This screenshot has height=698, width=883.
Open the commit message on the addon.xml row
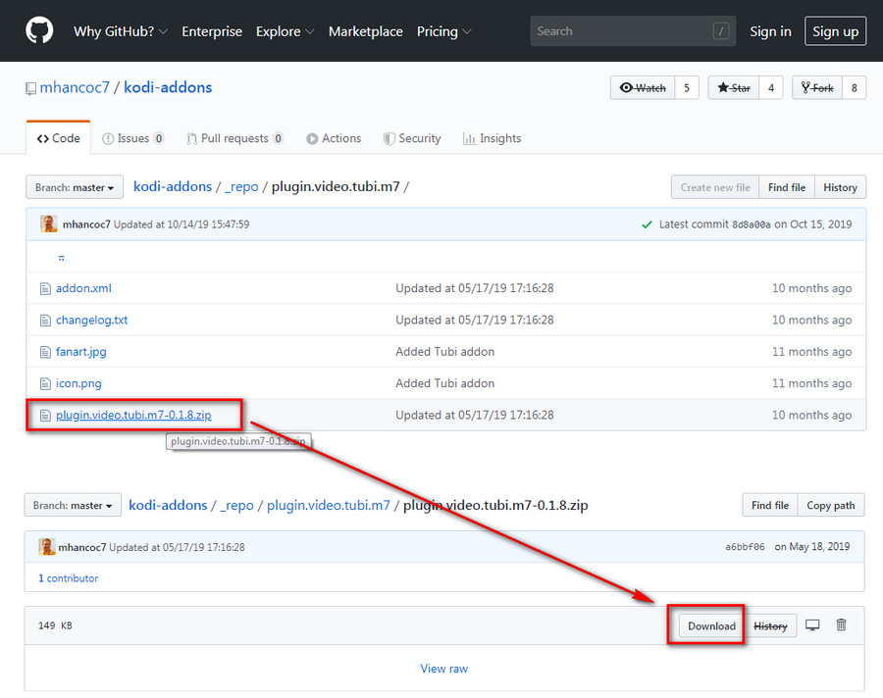pyautogui.click(x=475, y=288)
